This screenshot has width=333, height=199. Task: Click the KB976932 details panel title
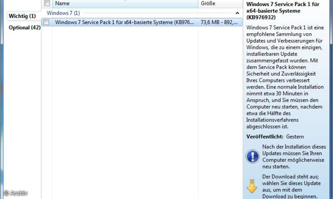[x=283, y=11]
